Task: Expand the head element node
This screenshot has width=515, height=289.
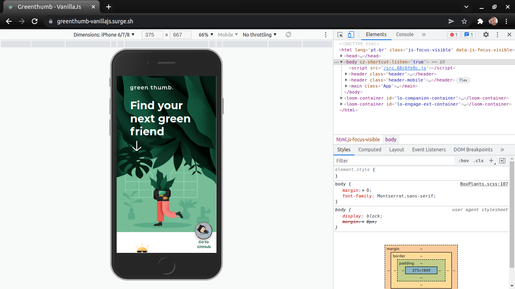Action: click(341, 56)
